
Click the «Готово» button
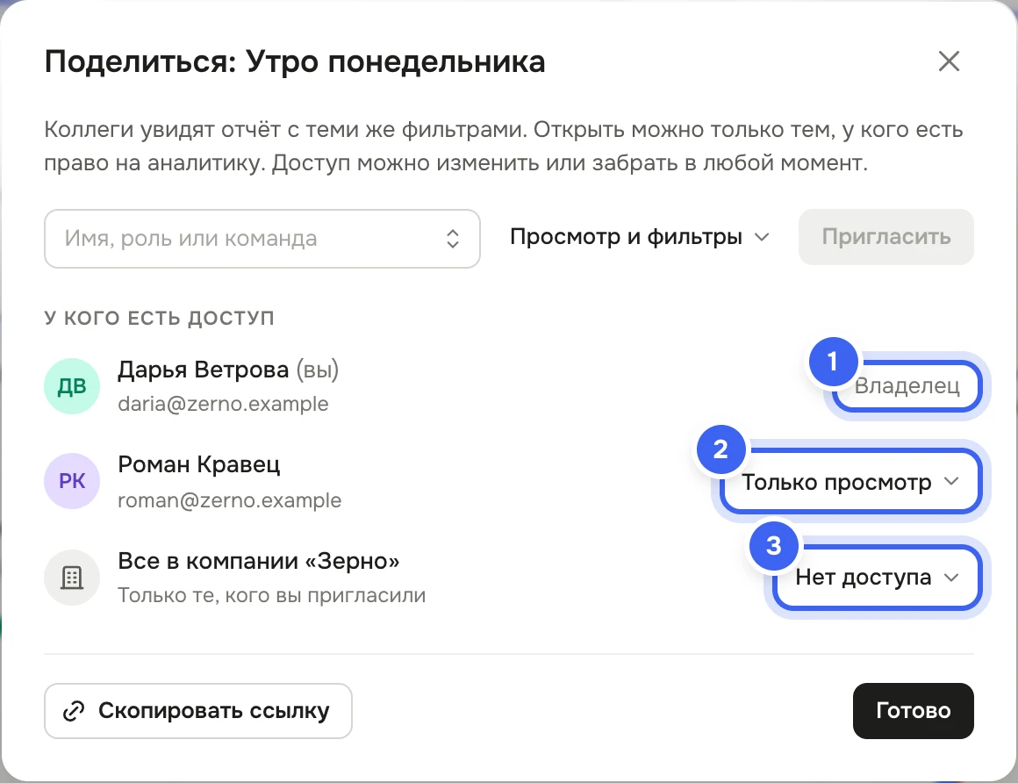click(913, 710)
